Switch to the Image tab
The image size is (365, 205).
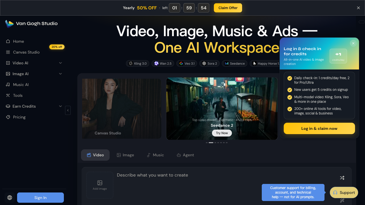pos(125,155)
